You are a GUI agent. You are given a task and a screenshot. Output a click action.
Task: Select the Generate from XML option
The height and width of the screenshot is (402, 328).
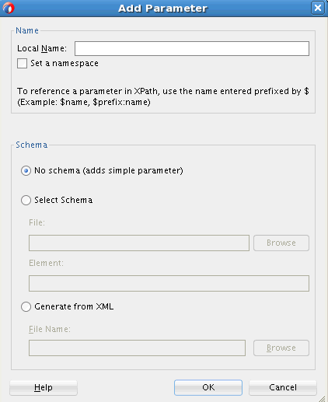click(x=26, y=306)
